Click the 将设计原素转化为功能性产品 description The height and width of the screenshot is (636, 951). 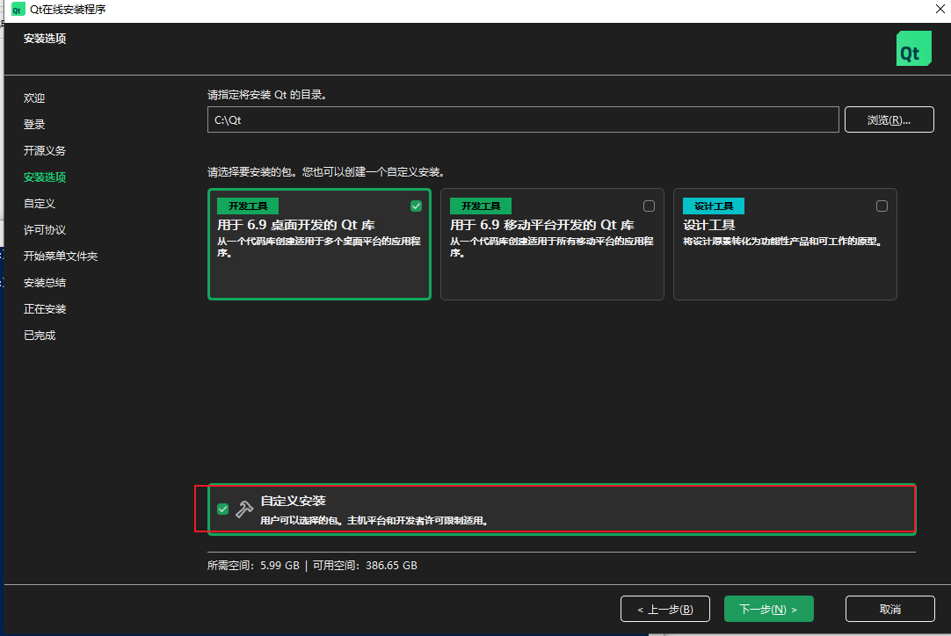tap(782, 242)
